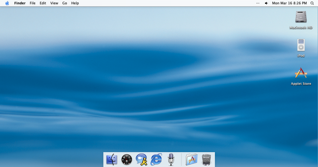Viewport: 318px width, 167px height.
Task: Open the File menu
Action: pos(33,3)
